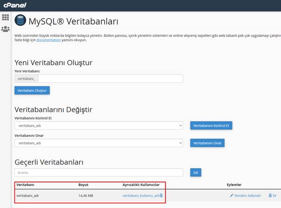Click the cPanel logo
The width and height of the screenshot is (281, 208).
[x=15, y=5]
